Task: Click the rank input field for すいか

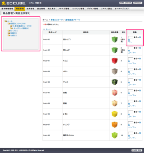Action: [131, 80]
